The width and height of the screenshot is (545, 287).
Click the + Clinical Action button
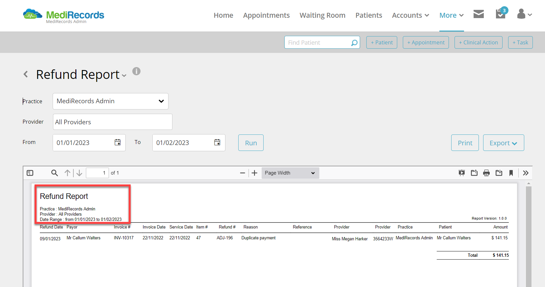click(x=479, y=42)
